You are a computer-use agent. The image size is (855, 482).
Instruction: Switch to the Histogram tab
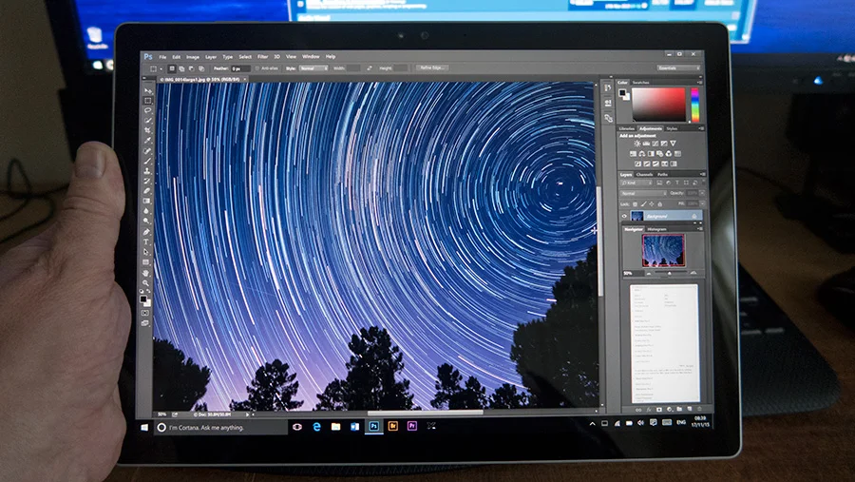(657, 229)
